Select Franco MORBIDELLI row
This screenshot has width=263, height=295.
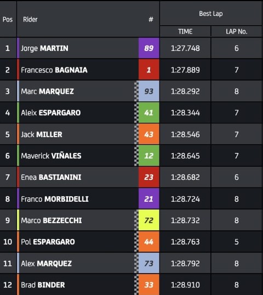(131, 199)
